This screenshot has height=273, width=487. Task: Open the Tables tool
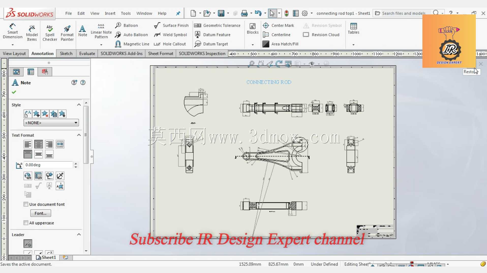[x=354, y=28]
